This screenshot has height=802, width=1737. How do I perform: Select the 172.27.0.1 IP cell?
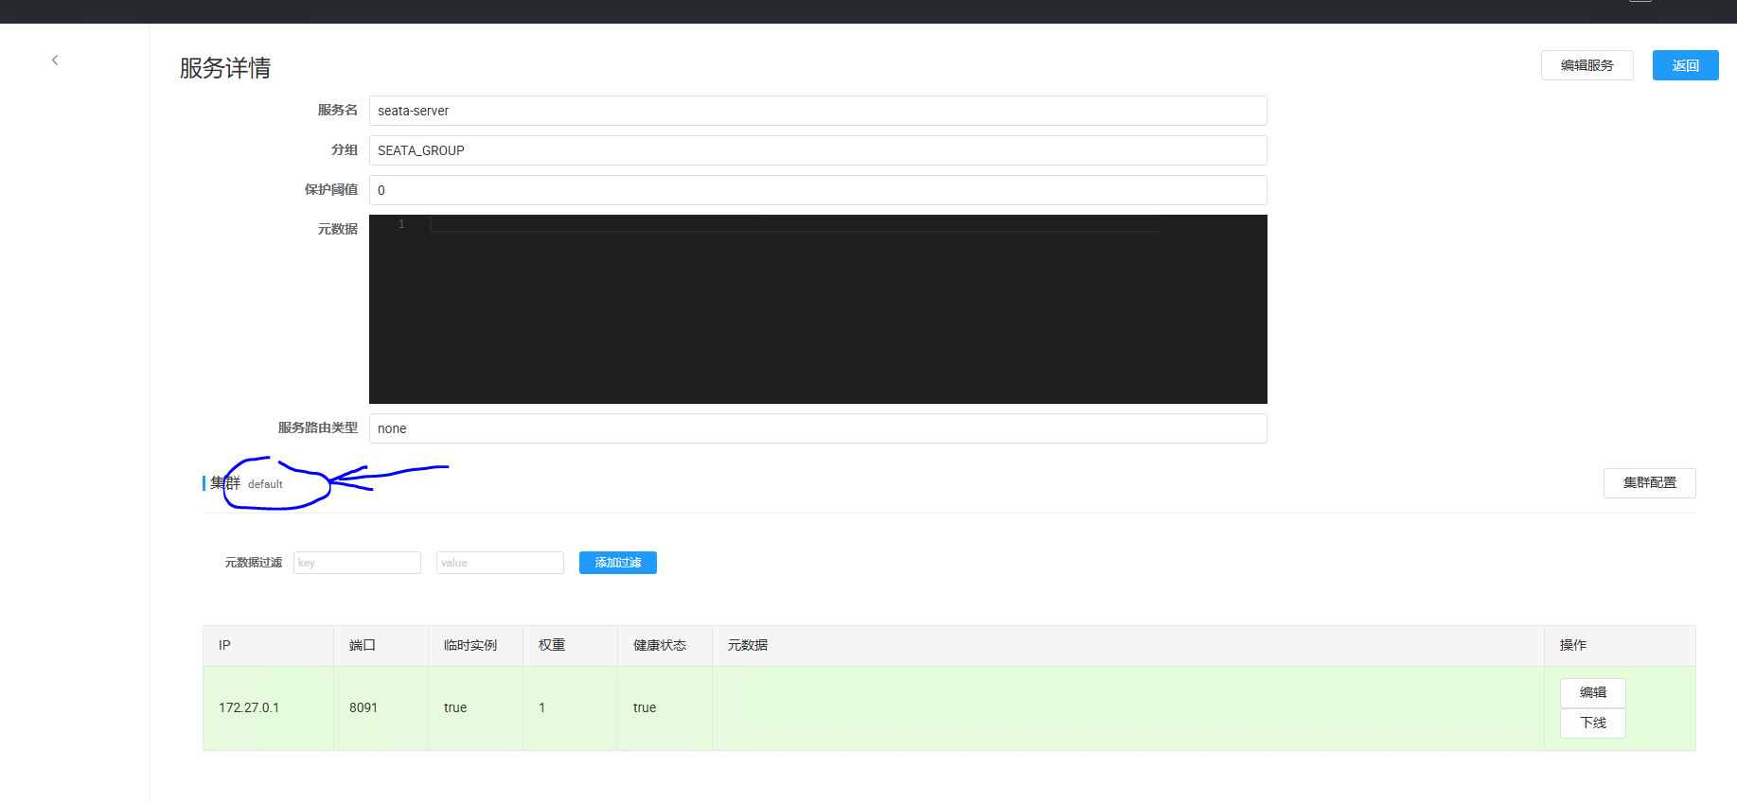(249, 707)
